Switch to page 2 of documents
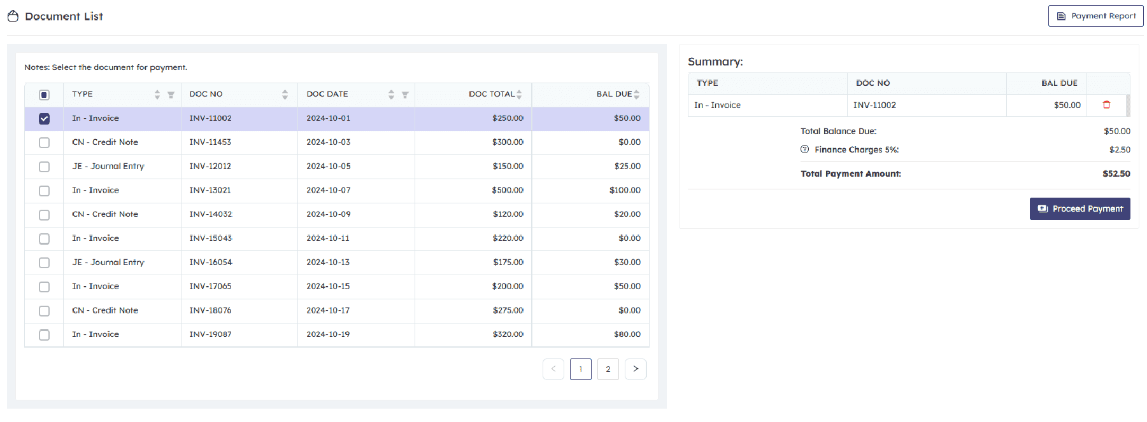This screenshot has width=1147, height=422. click(608, 369)
